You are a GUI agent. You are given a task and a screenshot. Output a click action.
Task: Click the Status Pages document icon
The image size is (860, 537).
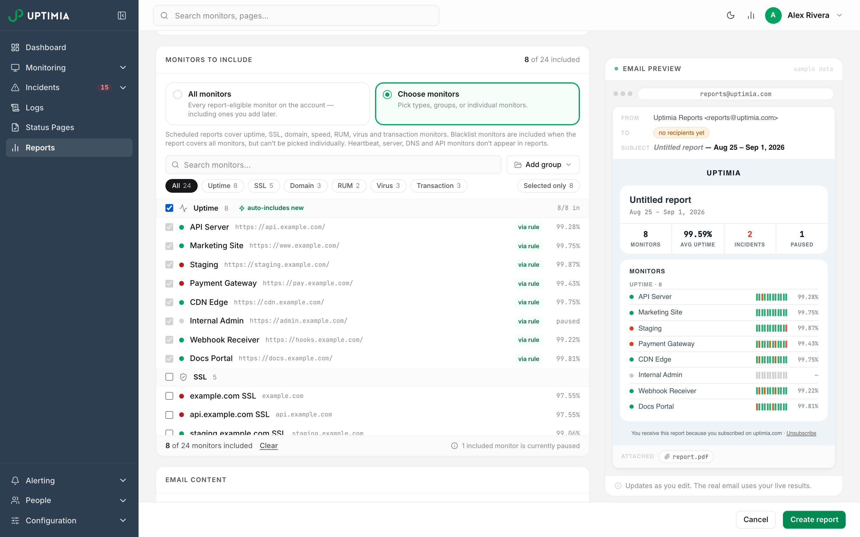coord(15,127)
